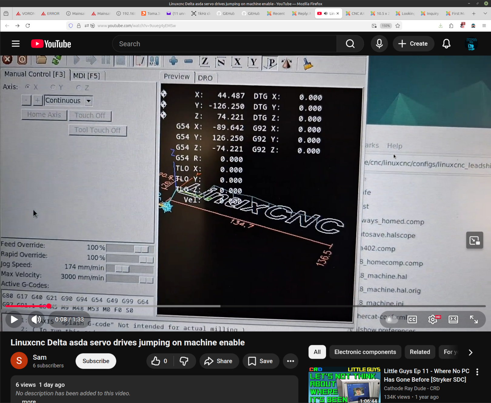Mute the video using the speaker icon
Image resolution: width=491 pixels, height=403 pixels.
coord(36,319)
